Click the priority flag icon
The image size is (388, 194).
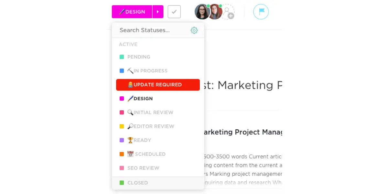pyautogui.click(x=261, y=12)
